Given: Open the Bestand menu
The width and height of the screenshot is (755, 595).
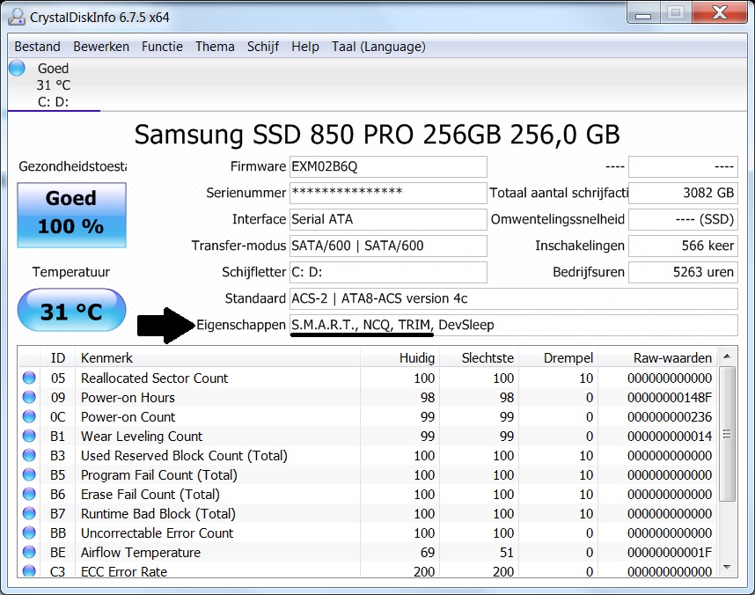Looking at the screenshot, I should coord(36,47).
